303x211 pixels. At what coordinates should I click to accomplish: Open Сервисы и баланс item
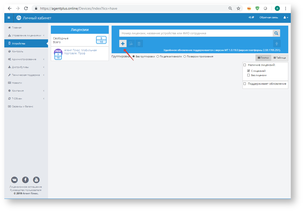tap(26, 107)
